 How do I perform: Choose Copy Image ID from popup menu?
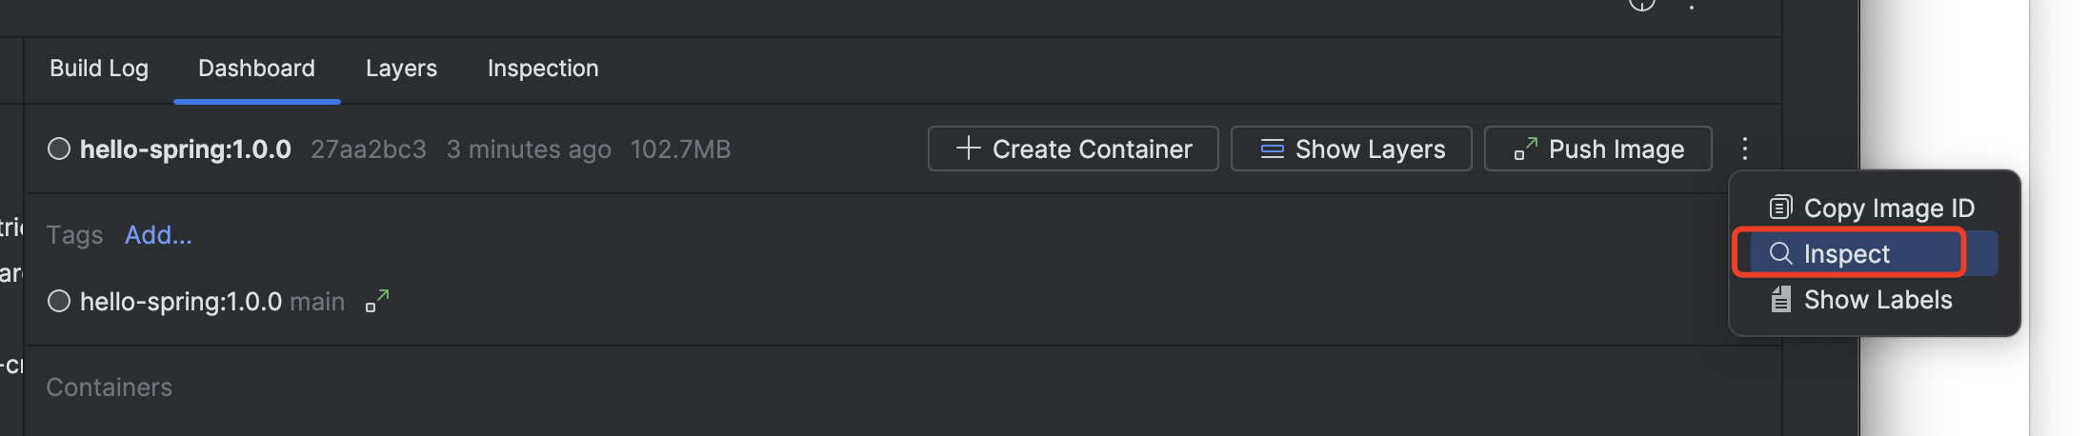(1872, 208)
